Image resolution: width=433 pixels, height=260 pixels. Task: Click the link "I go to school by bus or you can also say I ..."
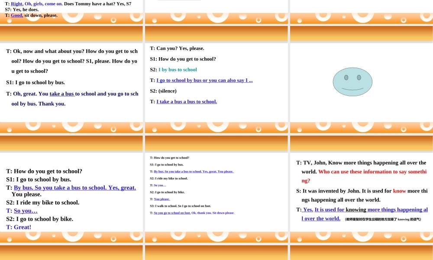click(204, 81)
